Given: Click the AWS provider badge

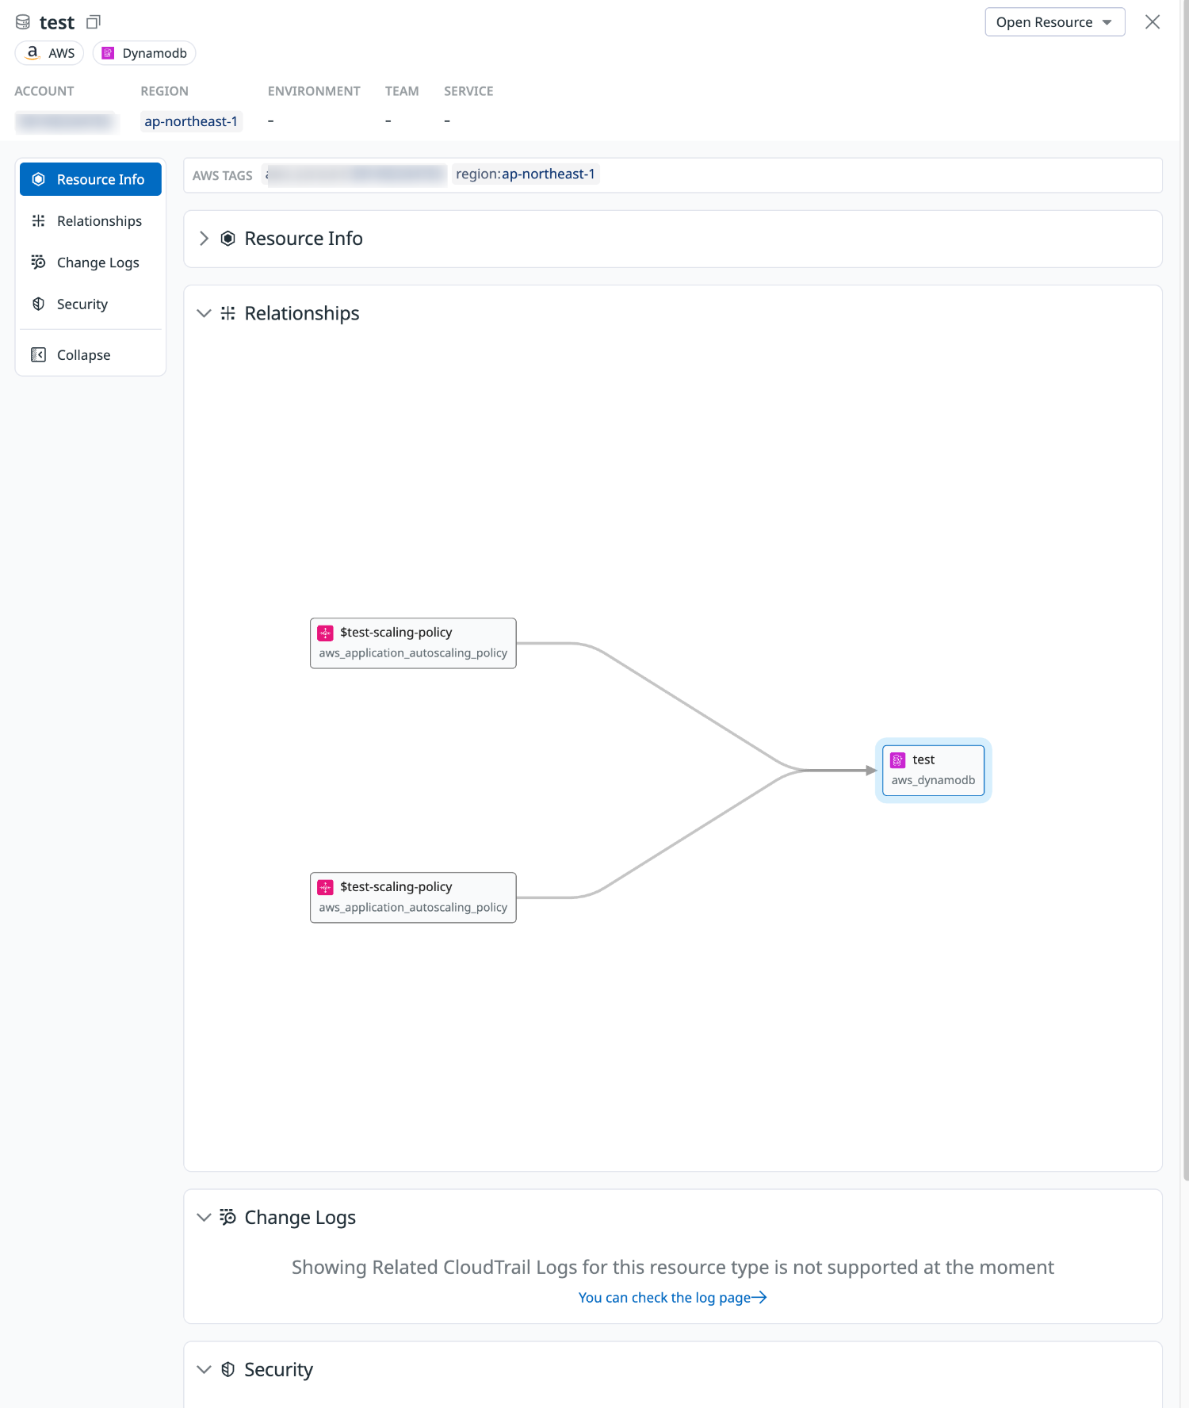Looking at the screenshot, I should [50, 53].
